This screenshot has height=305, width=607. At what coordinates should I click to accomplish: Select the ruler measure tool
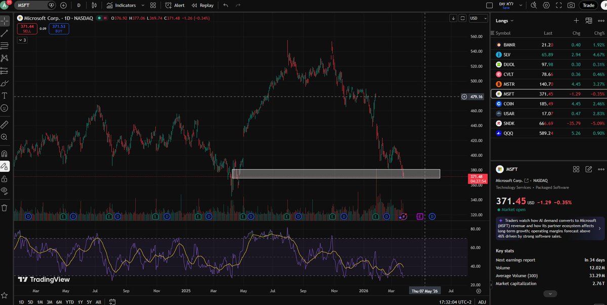point(5,124)
